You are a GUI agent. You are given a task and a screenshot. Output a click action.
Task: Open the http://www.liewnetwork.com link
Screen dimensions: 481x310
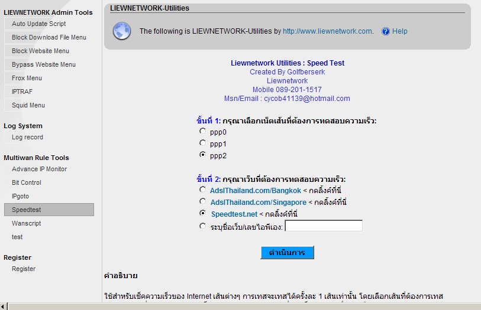(x=327, y=31)
